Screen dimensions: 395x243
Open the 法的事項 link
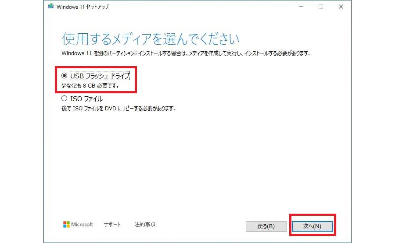145,225
